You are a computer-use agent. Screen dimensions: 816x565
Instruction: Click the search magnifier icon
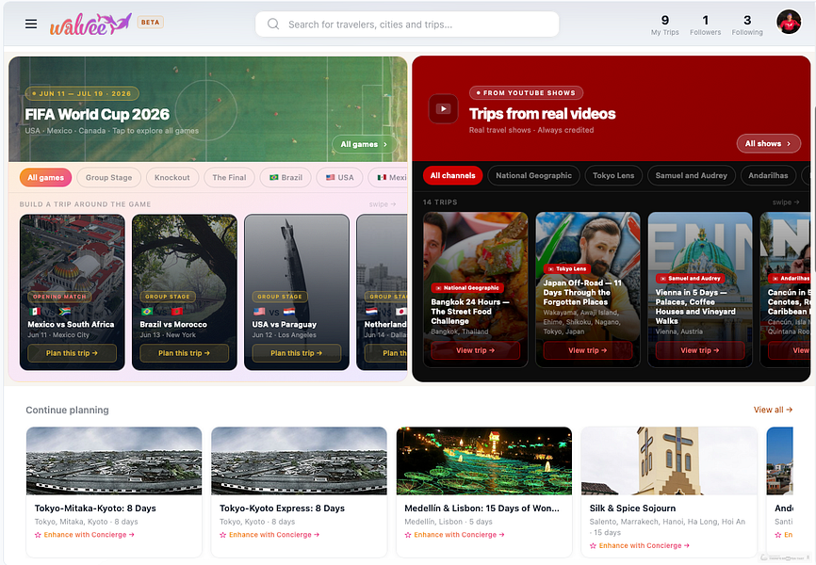272,24
